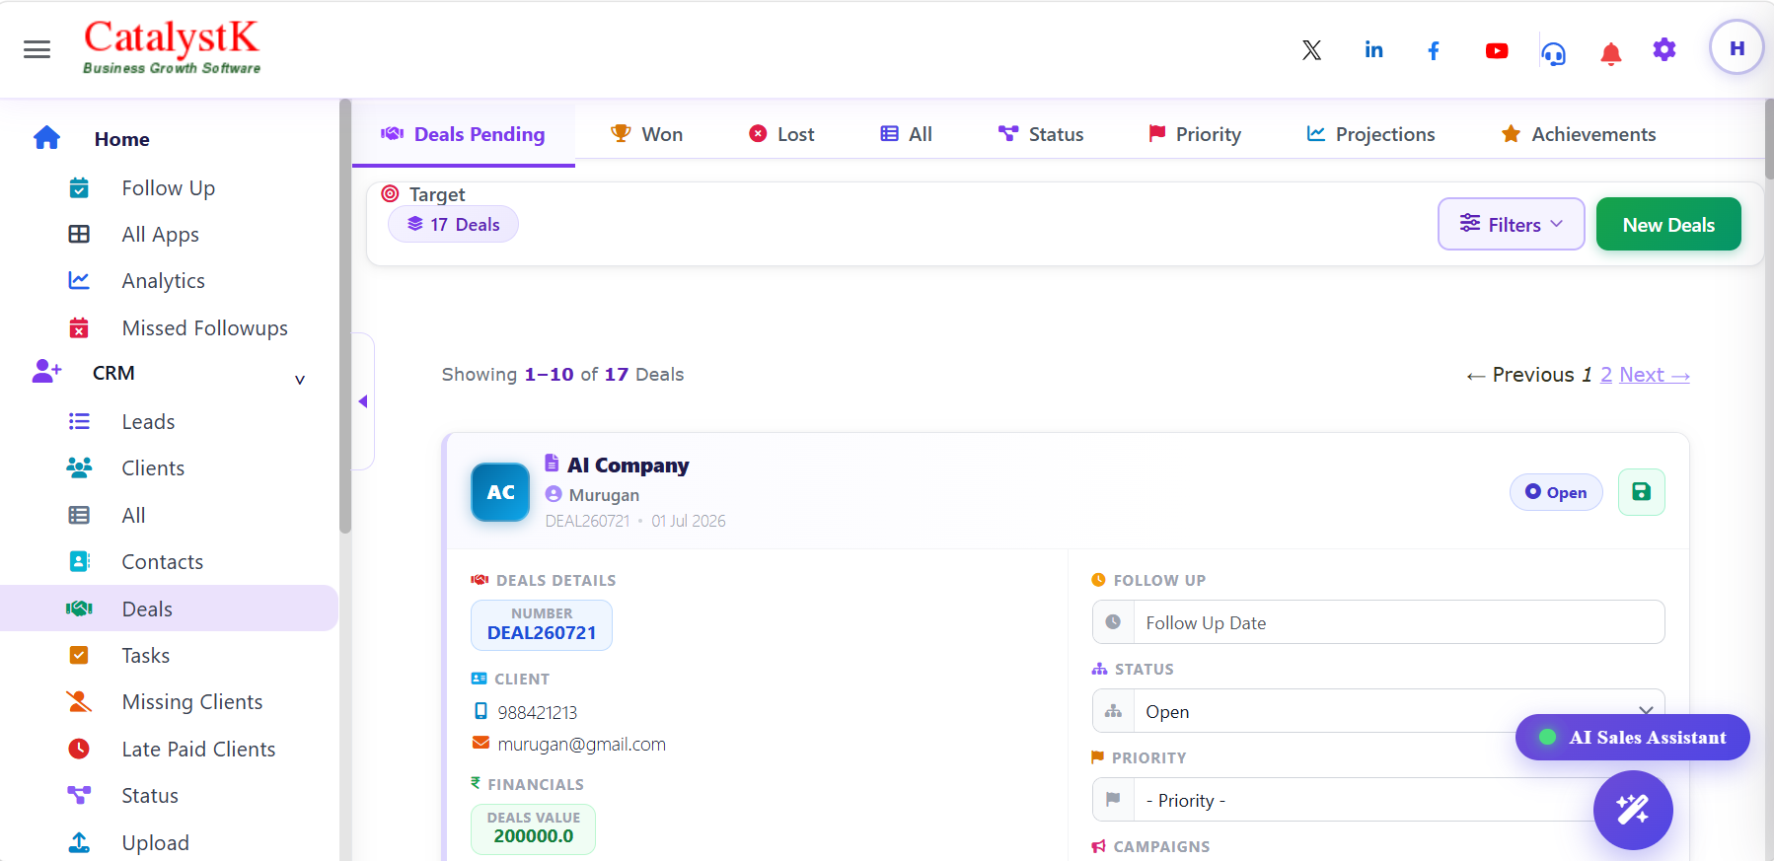Viewport: 1774px width, 861px height.
Task: Open the X (Twitter) social icon
Action: (x=1311, y=50)
